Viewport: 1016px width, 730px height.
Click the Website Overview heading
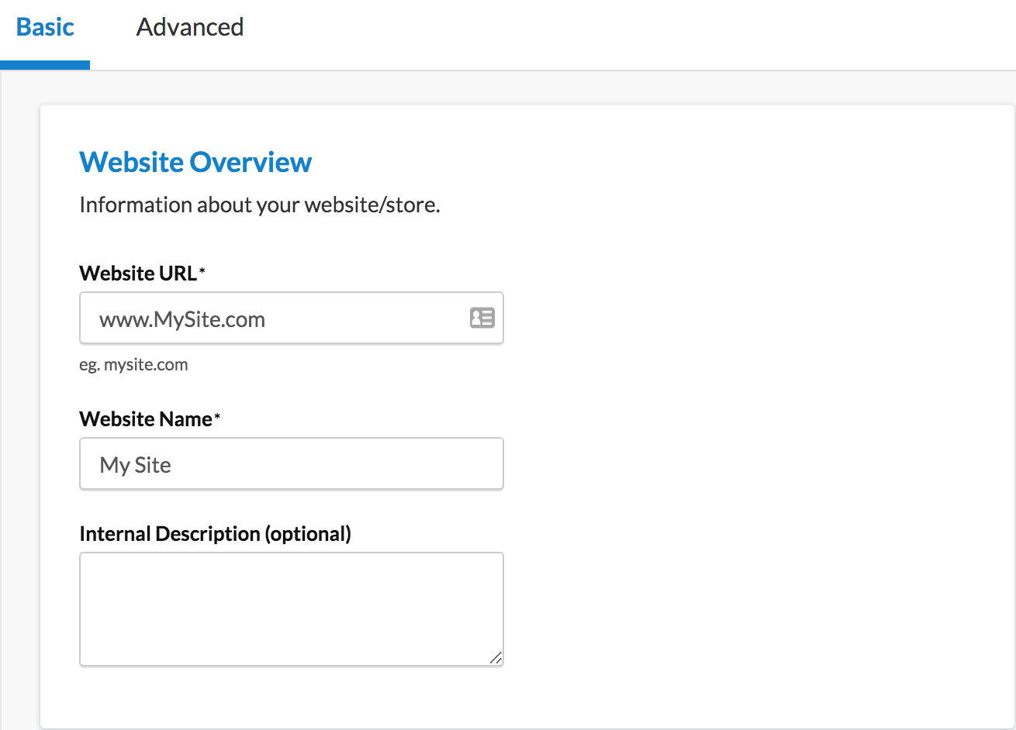coord(195,163)
